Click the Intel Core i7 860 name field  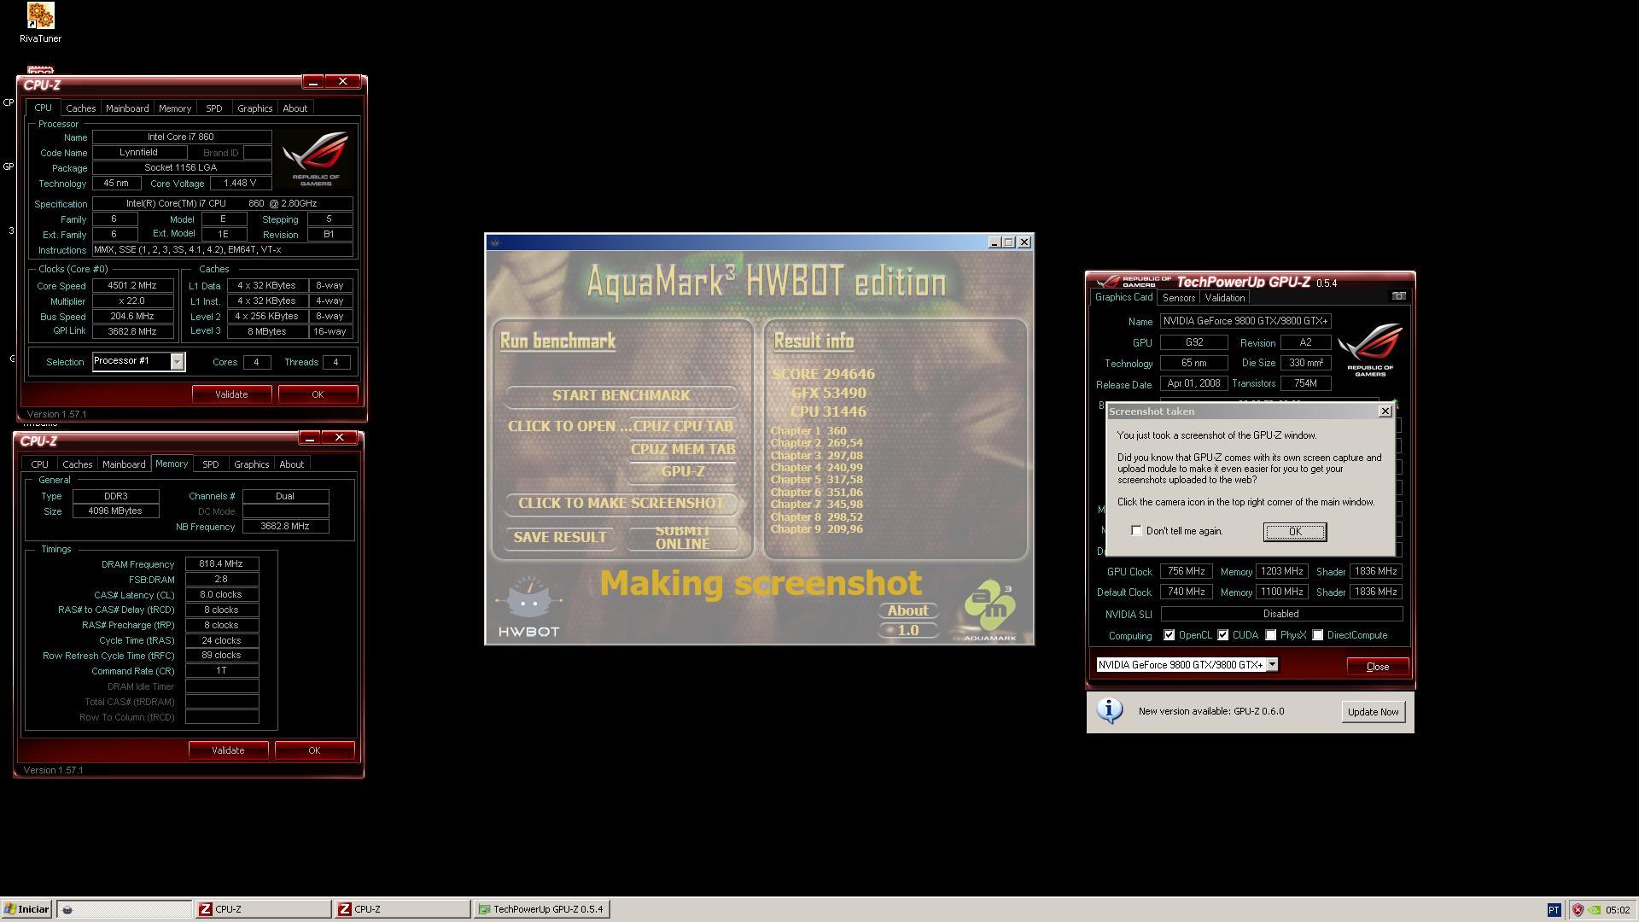pyautogui.click(x=182, y=137)
